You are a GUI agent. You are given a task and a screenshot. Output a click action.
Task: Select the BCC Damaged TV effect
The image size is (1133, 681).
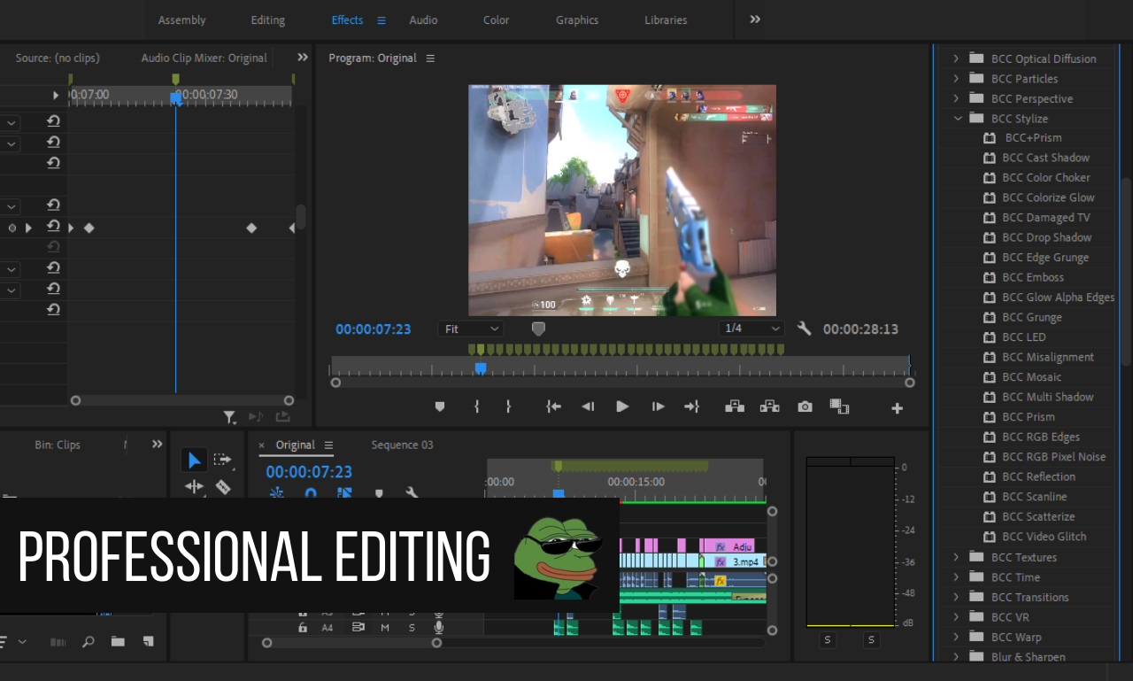[1045, 218]
